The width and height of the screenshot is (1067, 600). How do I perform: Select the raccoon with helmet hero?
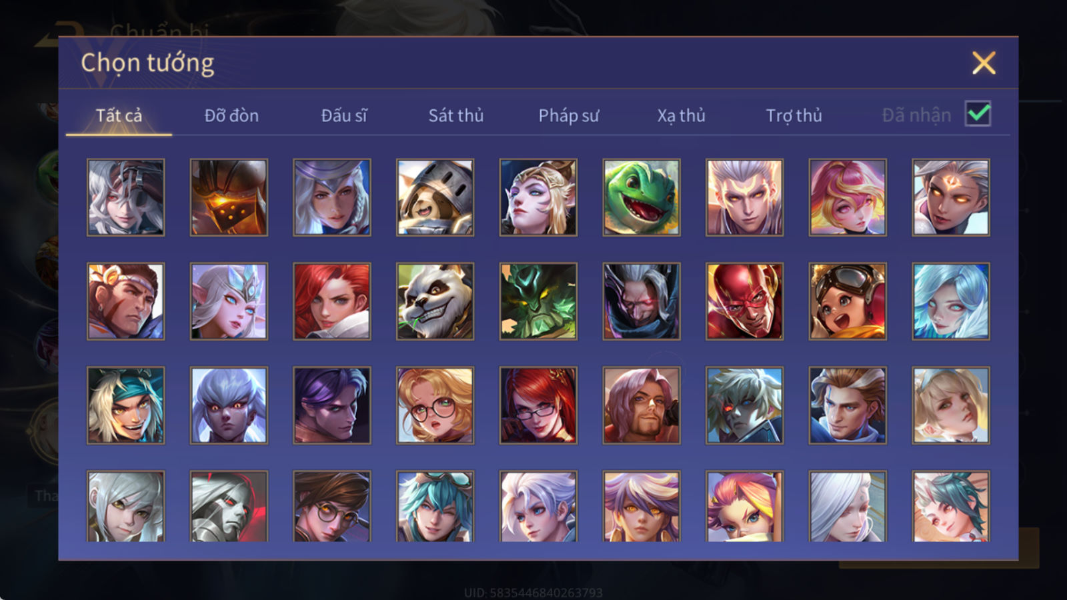[x=435, y=197]
